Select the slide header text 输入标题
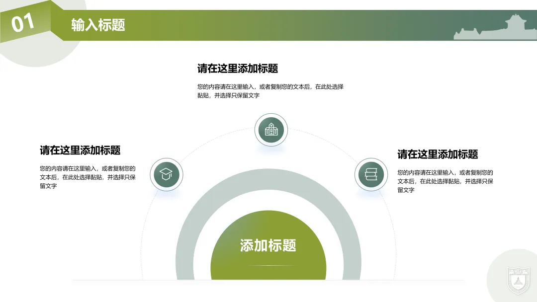537x302 pixels. 98,25
